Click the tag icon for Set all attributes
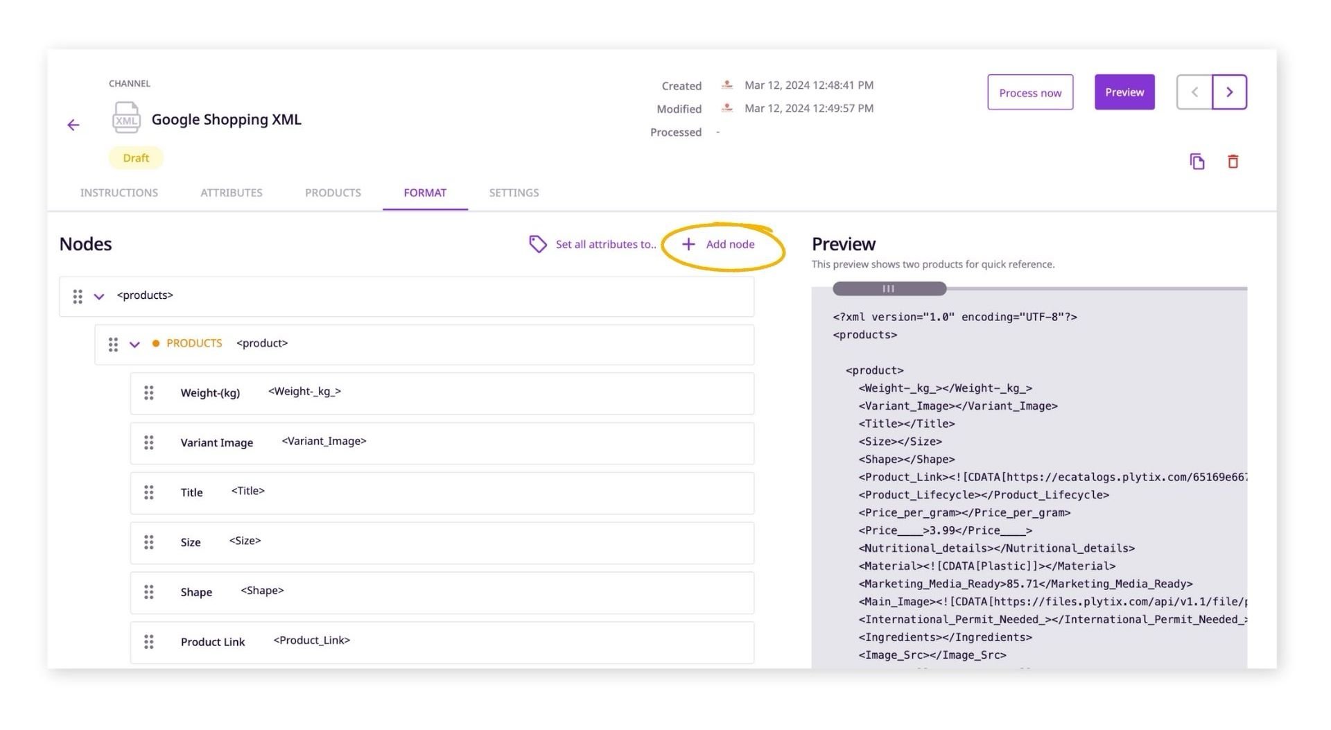The height and width of the screenshot is (730, 1331). pos(537,244)
